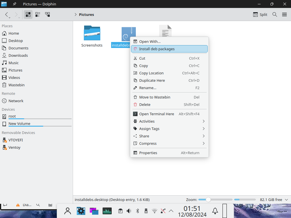This screenshot has height=218, width=291.
Task: Select the text document file icon
Action: pyautogui.click(x=165, y=31)
